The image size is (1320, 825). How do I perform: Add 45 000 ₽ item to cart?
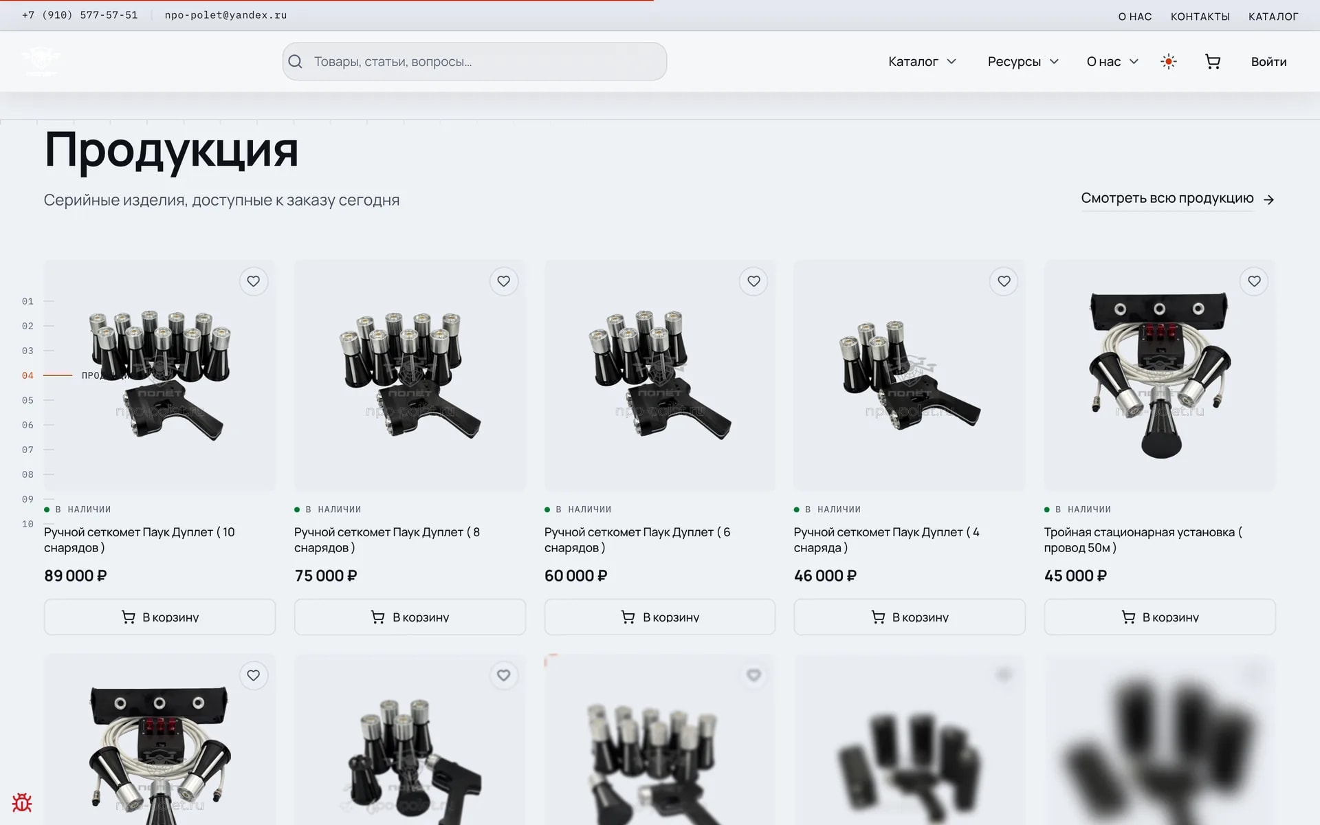1160,617
